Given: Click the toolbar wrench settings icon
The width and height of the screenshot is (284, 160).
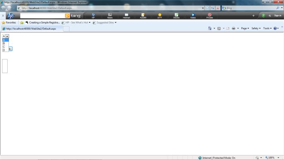Looking at the screenshot, I should click(270, 16).
